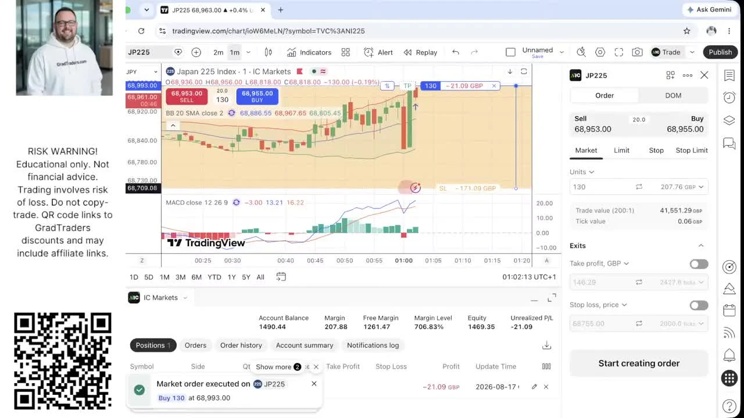Open the Units type dropdown

(582, 172)
